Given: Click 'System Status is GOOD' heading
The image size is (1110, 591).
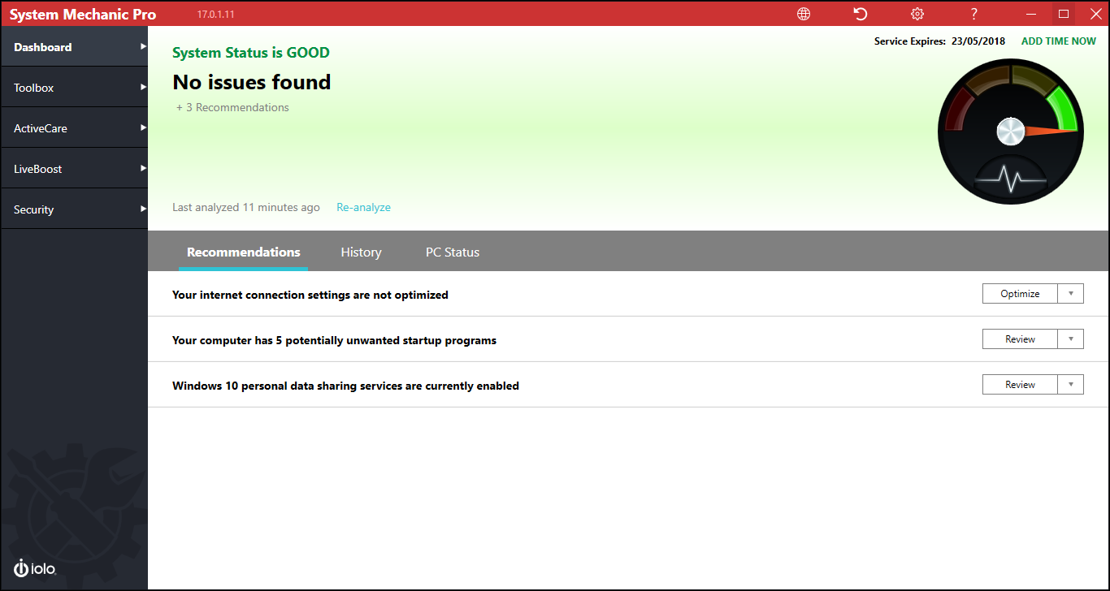Looking at the screenshot, I should [x=251, y=53].
